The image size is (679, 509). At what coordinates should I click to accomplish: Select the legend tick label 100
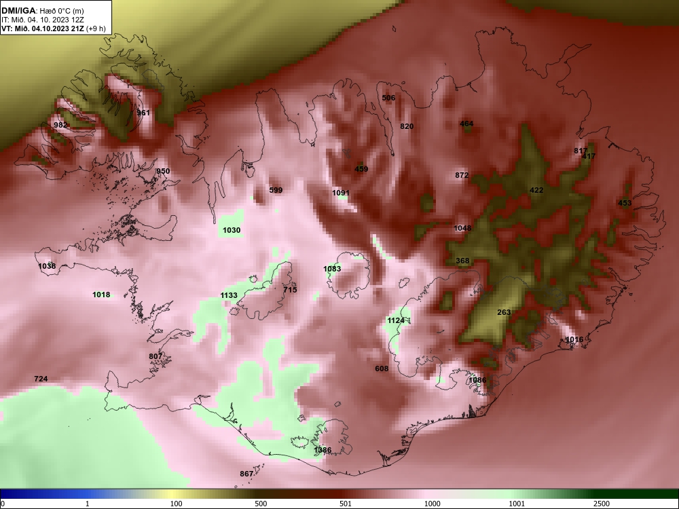coord(176,504)
